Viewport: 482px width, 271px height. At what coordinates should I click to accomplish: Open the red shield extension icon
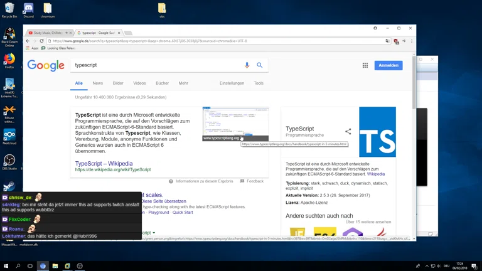pos(396,41)
